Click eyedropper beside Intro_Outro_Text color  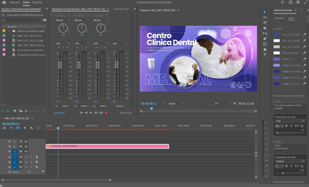coord(304,35)
